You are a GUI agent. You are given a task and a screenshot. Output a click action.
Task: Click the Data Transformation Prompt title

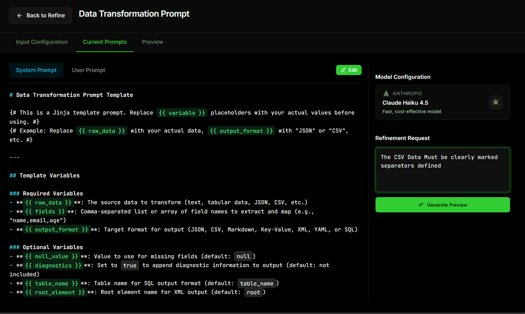134,14
